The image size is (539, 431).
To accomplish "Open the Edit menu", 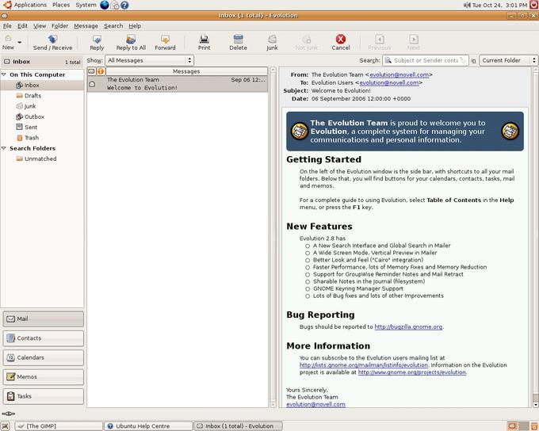I will tap(22, 26).
